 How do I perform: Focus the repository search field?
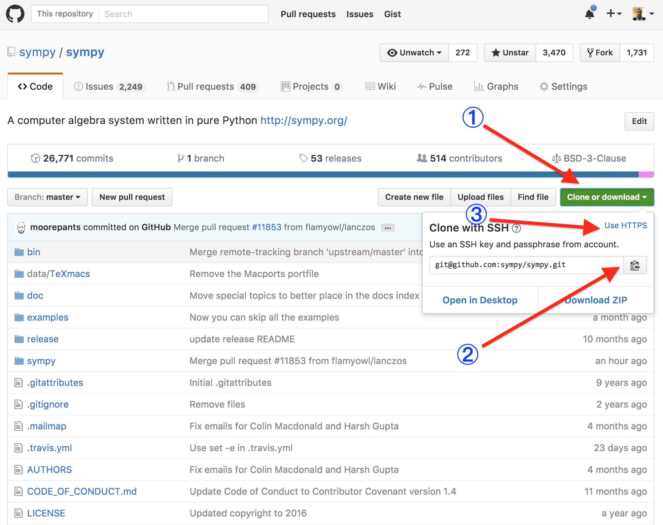pos(183,14)
